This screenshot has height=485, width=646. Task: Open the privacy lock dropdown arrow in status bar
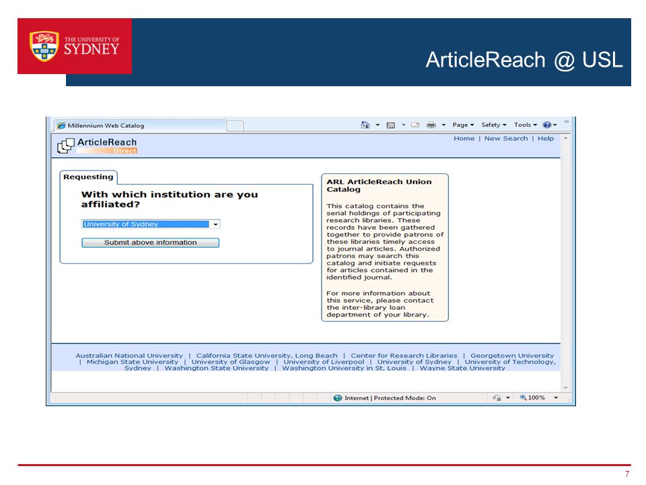pos(508,398)
